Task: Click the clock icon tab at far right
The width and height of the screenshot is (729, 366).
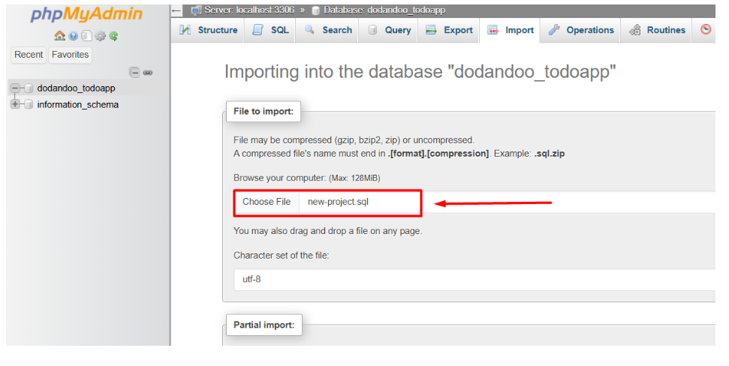Action: [x=705, y=30]
